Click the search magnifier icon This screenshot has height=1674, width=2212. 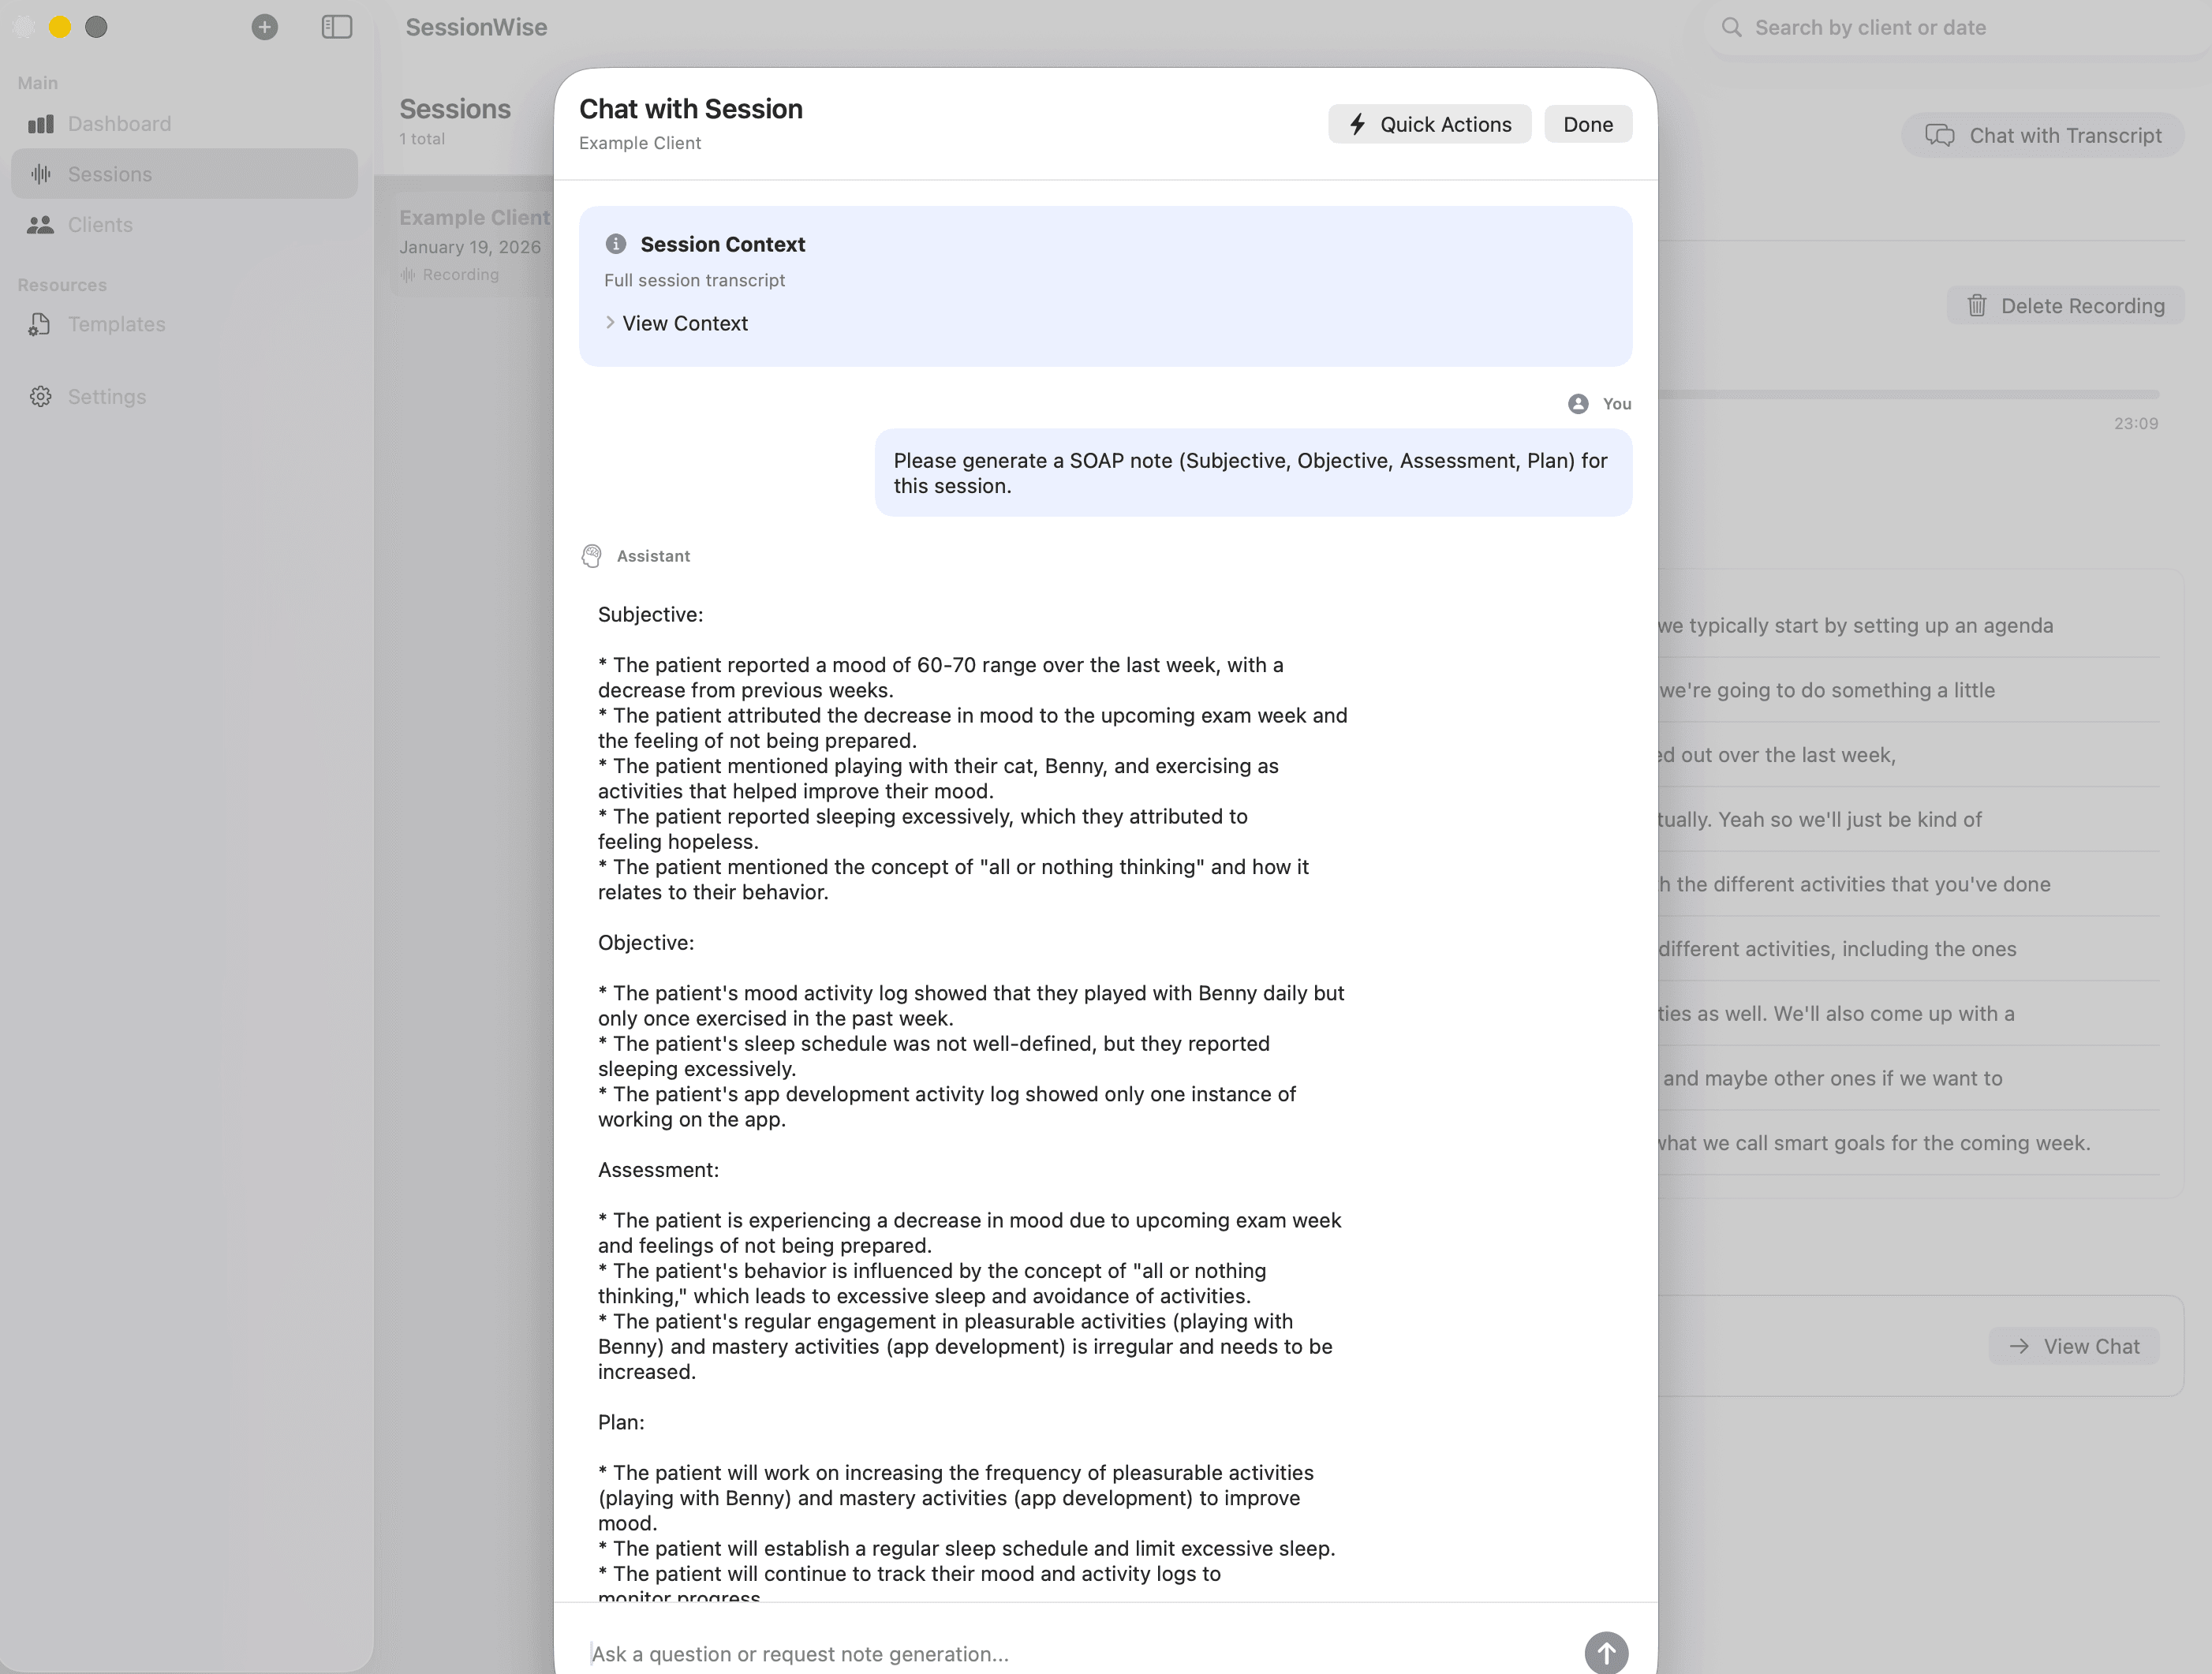tap(1731, 28)
